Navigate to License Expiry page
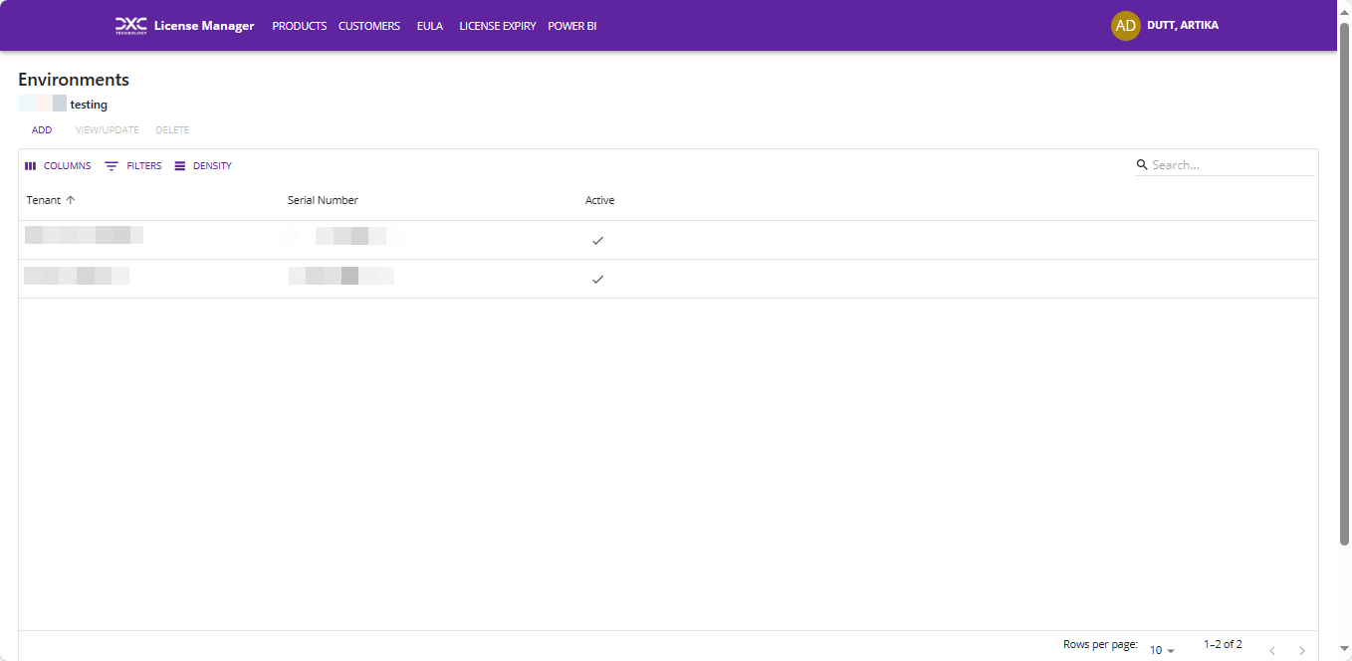The image size is (1352, 661). pos(497,26)
